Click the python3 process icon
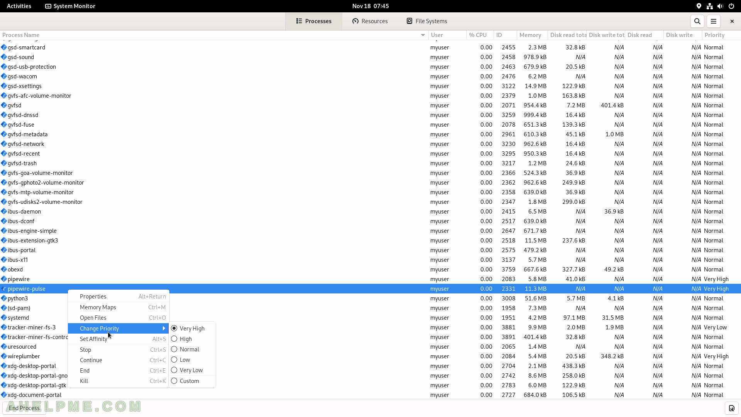 [x=4, y=298]
